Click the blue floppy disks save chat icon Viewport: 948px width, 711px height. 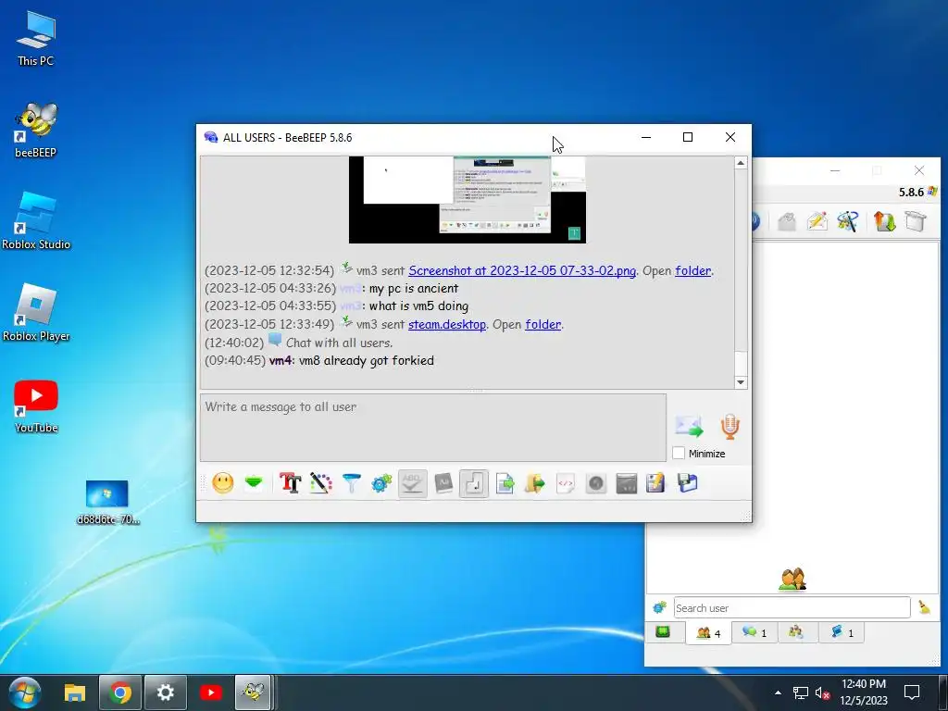pos(688,483)
